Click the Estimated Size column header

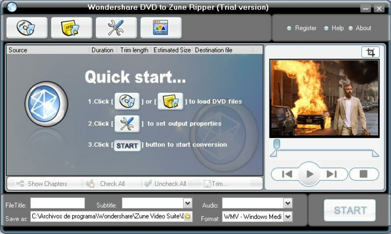[x=172, y=50]
